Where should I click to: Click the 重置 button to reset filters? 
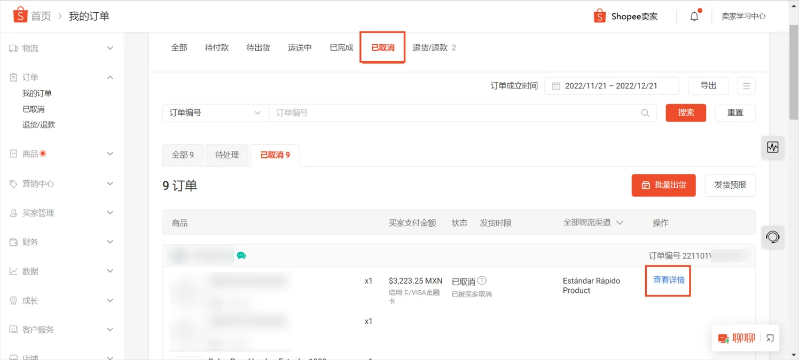tap(735, 113)
